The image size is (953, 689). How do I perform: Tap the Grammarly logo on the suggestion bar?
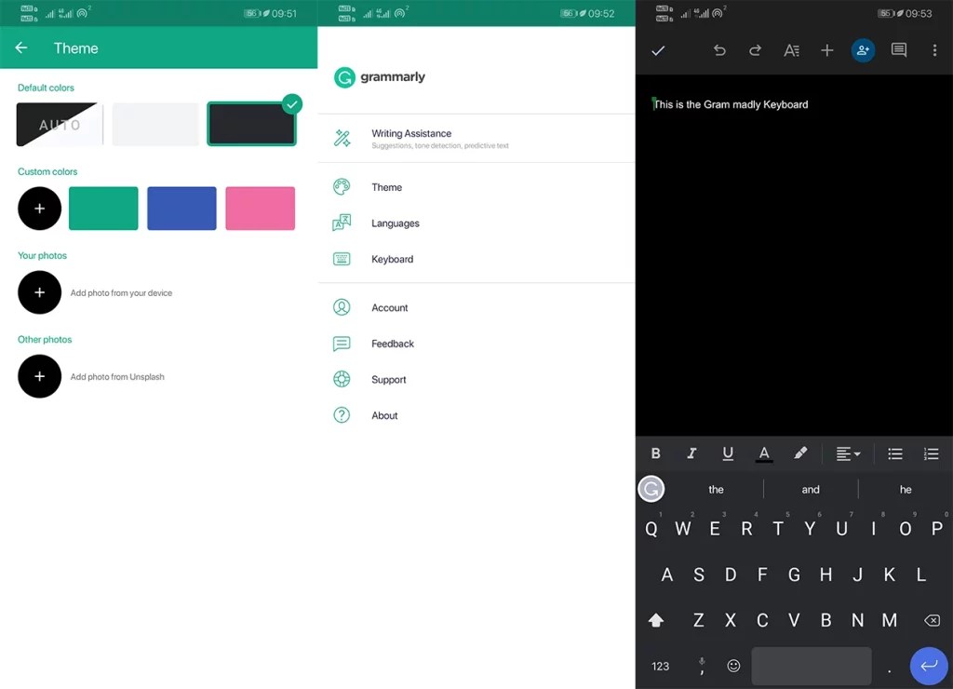pyautogui.click(x=651, y=489)
